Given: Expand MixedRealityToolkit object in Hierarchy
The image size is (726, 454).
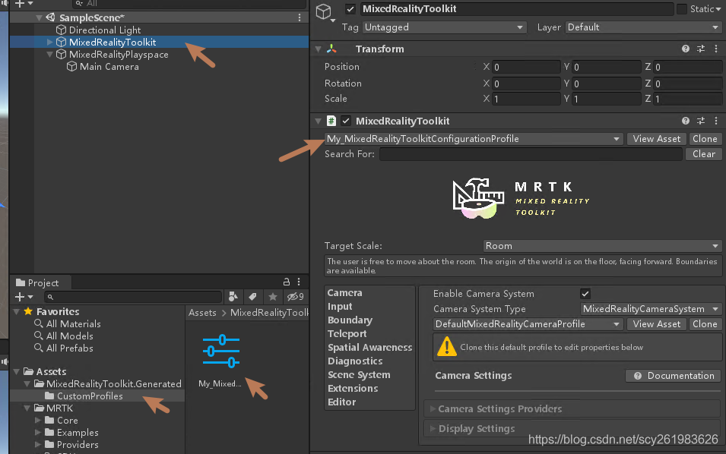Looking at the screenshot, I should tap(50, 42).
